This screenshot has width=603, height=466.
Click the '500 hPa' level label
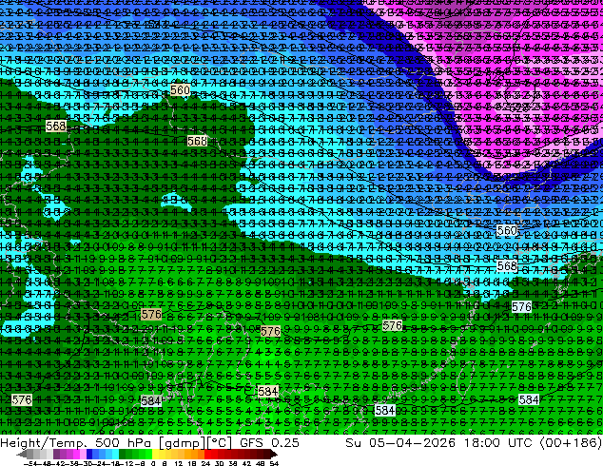125,442
